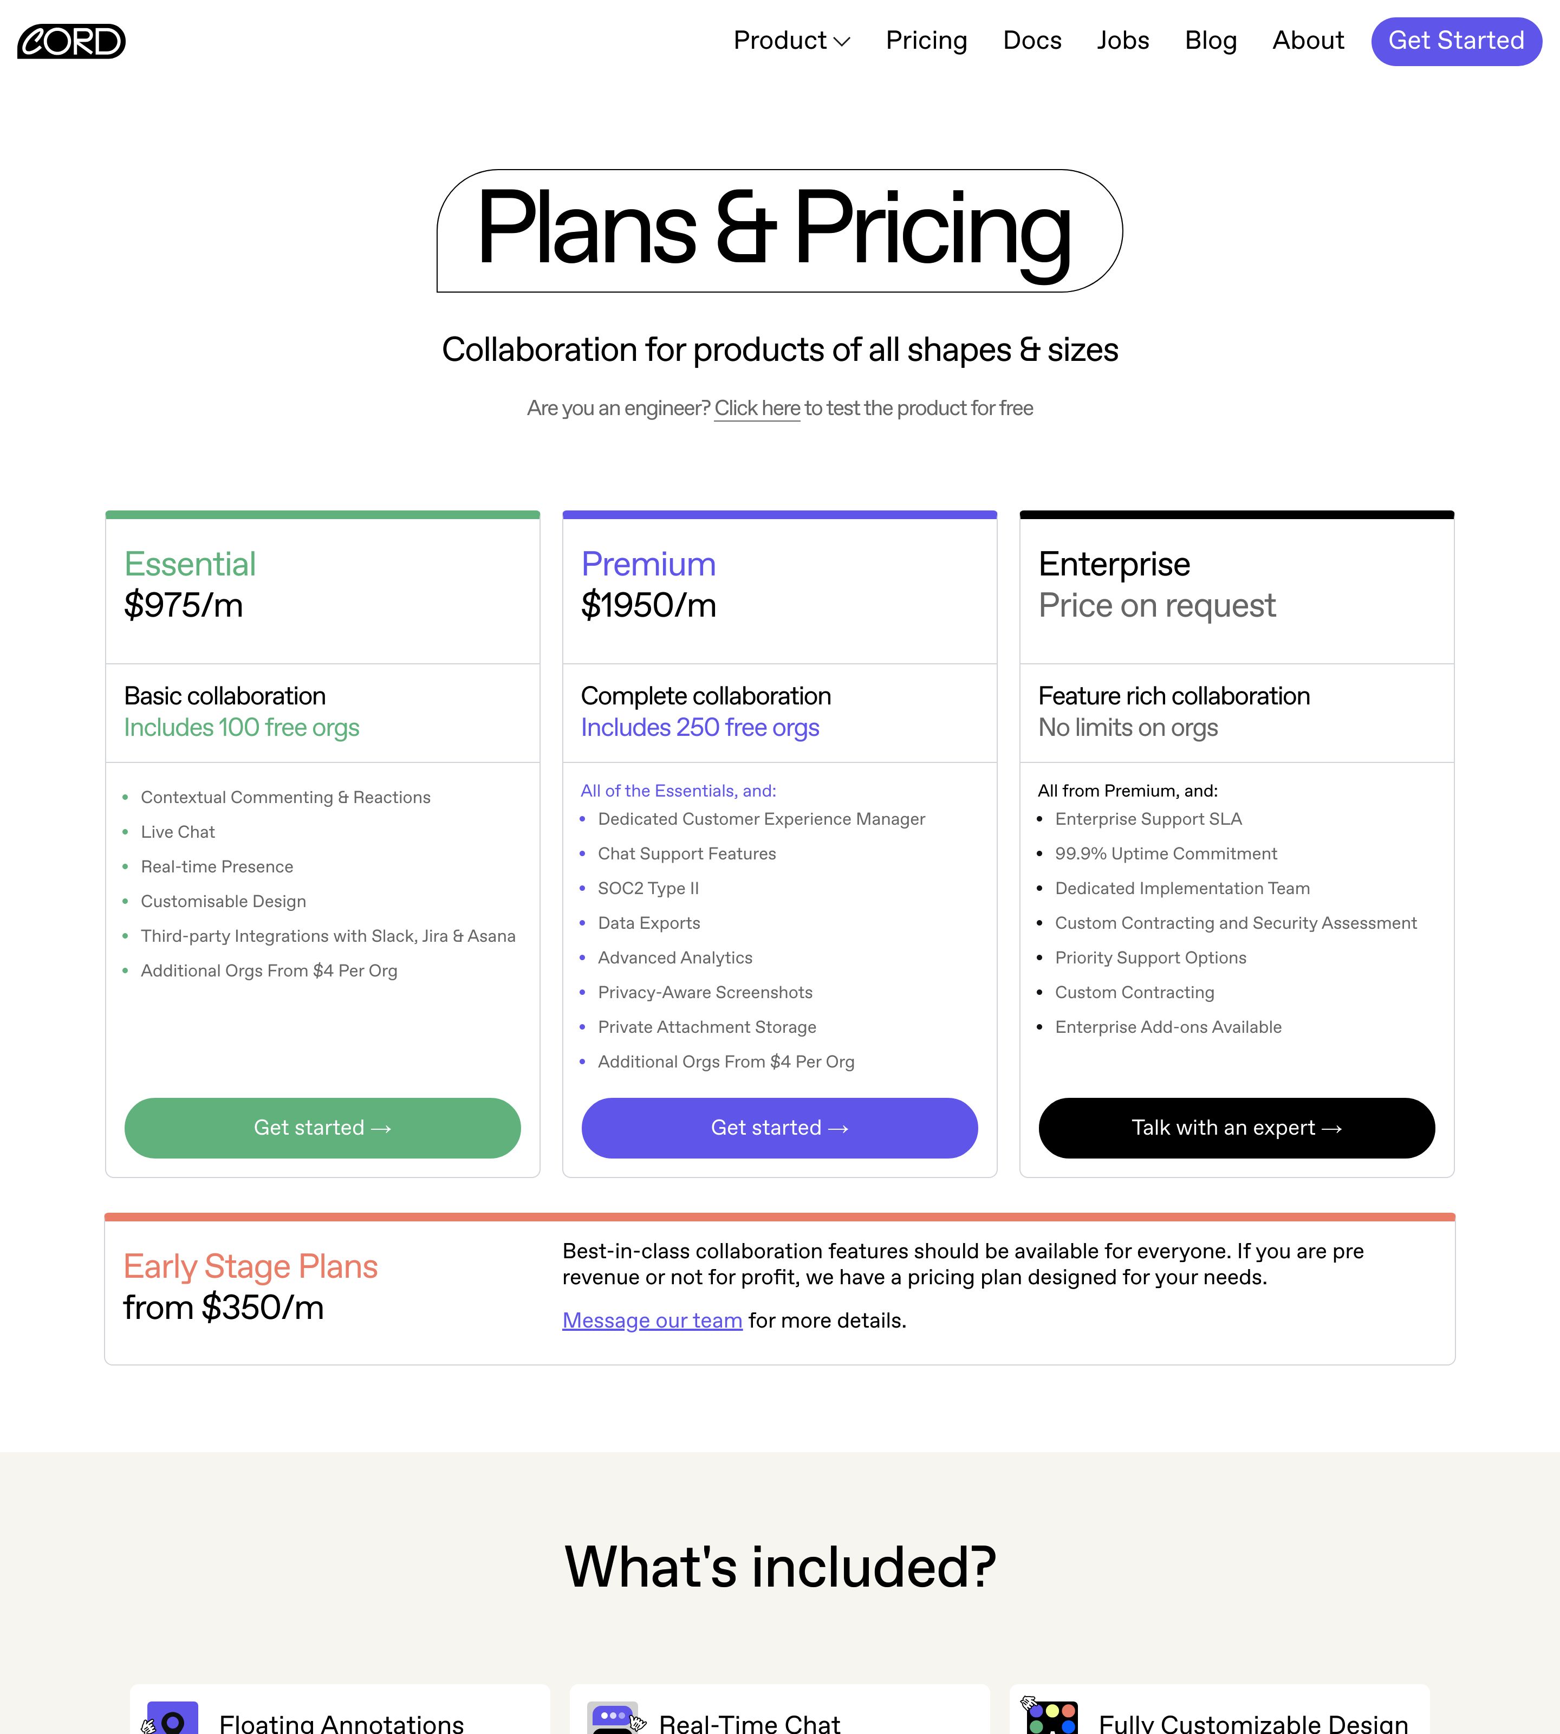Click the Floating Annotations pin icon
The width and height of the screenshot is (1560, 1734).
pyautogui.click(x=172, y=1719)
